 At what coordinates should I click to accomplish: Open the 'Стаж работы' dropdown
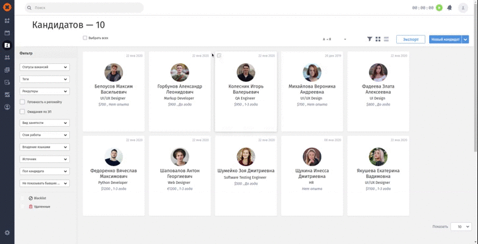tap(45, 135)
